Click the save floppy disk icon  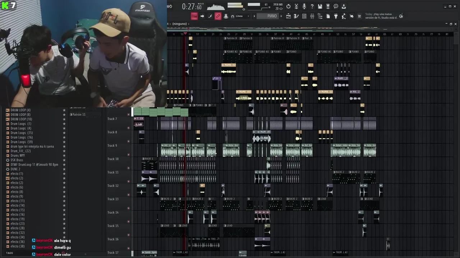320,6
